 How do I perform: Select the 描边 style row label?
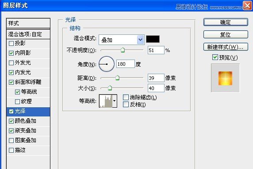point(20,150)
